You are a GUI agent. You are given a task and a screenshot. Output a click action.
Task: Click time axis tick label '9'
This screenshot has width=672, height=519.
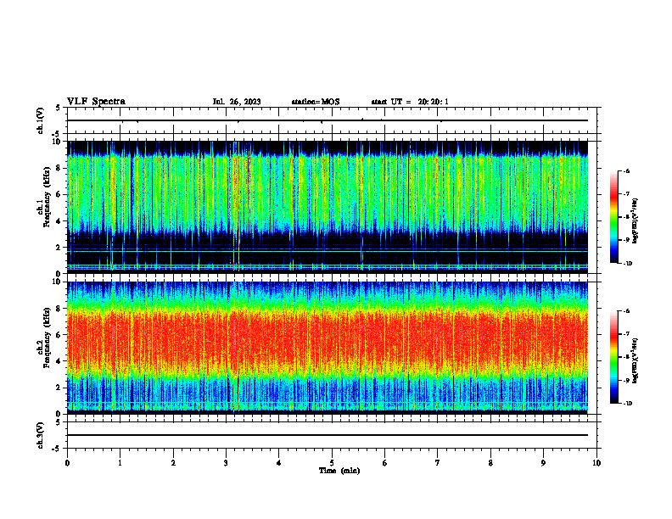[543, 463]
